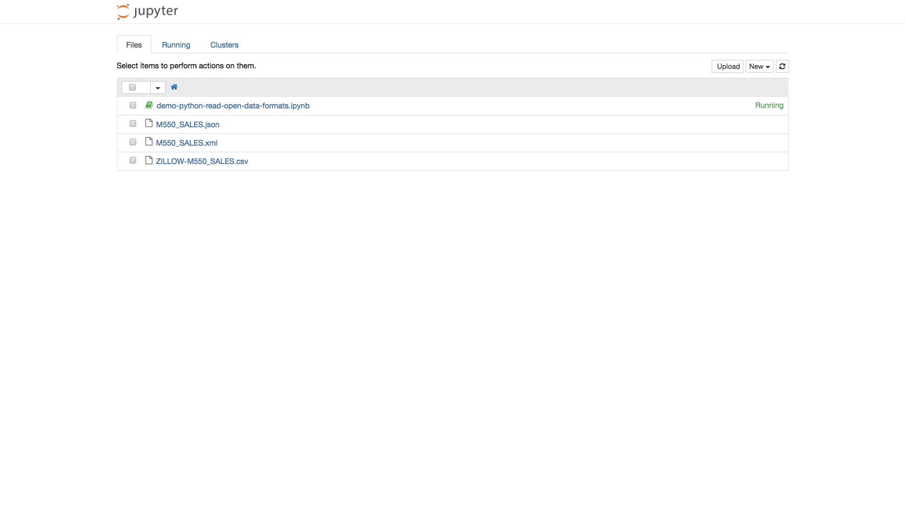Open the M550_SALES.xml file link
Screen dimensions: 905x509
(186, 143)
